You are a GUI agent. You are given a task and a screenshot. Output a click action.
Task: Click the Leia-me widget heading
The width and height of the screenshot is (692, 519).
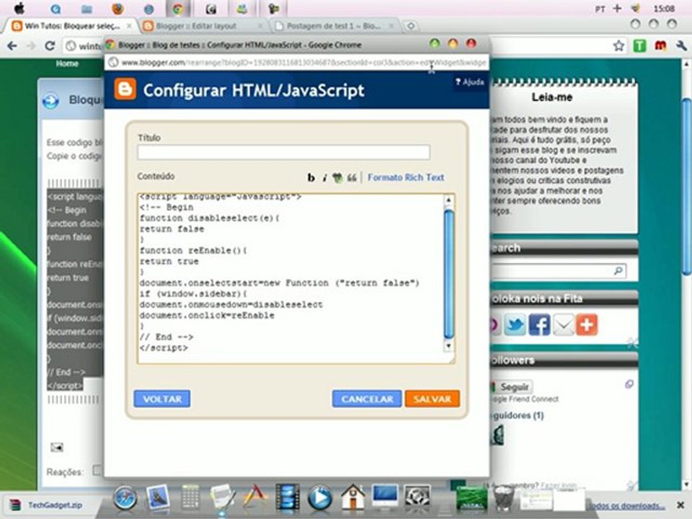552,97
